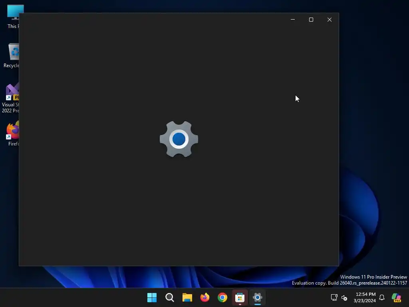Maximize the Settings window
This screenshot has height=307, width=409.
(x=311, y=20)
